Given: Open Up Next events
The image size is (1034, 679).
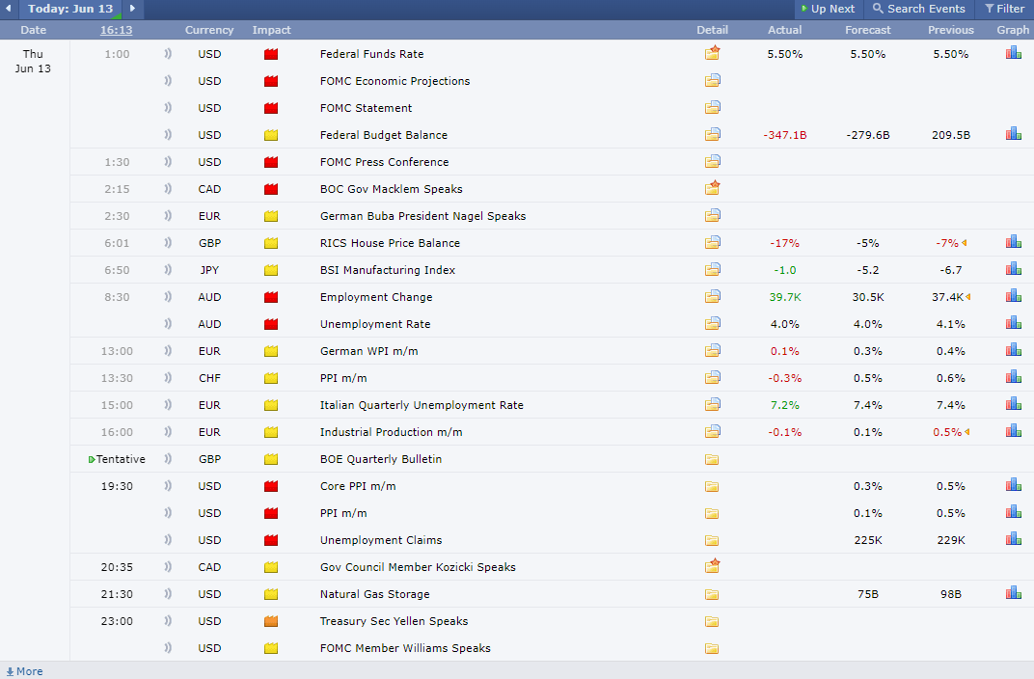Looking at the screenshot, I should 828,9.
